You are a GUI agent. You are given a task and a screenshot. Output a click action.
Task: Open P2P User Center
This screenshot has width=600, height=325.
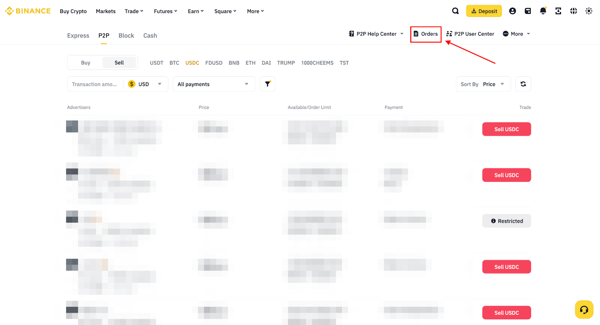(x=470, y=34)
